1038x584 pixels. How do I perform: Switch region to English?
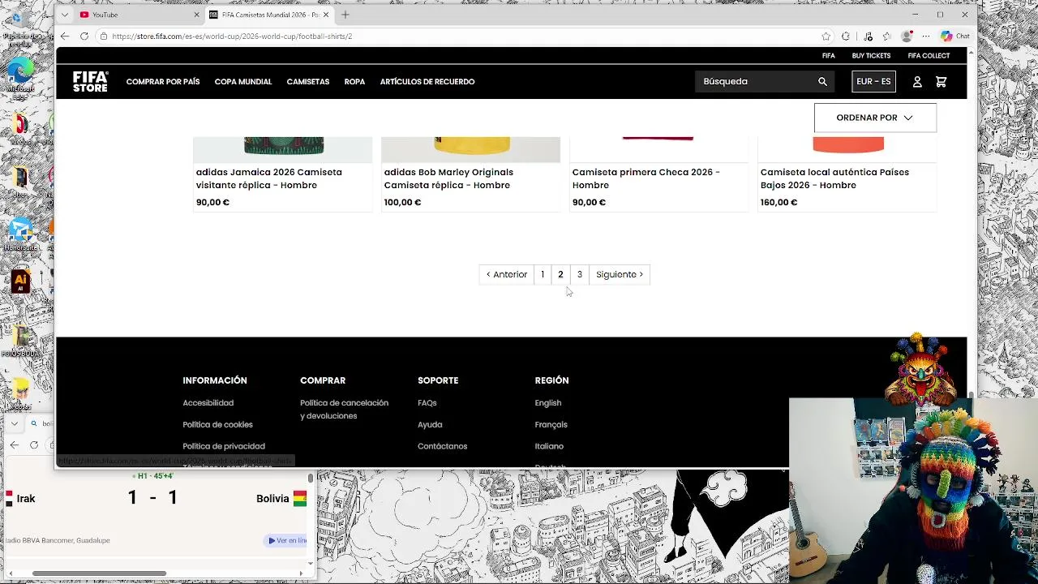pos(548,403)
